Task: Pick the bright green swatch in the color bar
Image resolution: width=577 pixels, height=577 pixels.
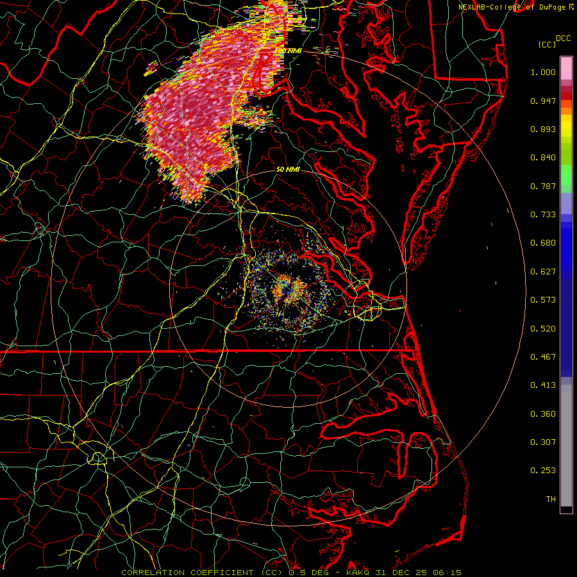Action: click(566, 175)
